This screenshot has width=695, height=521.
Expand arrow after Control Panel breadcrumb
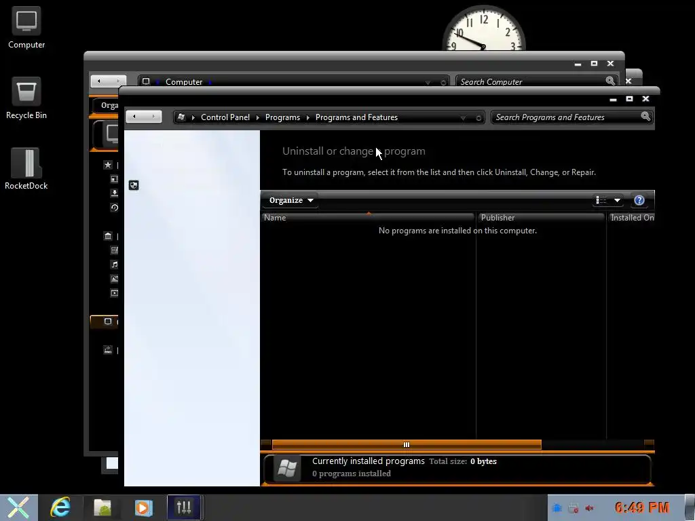(257, 117)
